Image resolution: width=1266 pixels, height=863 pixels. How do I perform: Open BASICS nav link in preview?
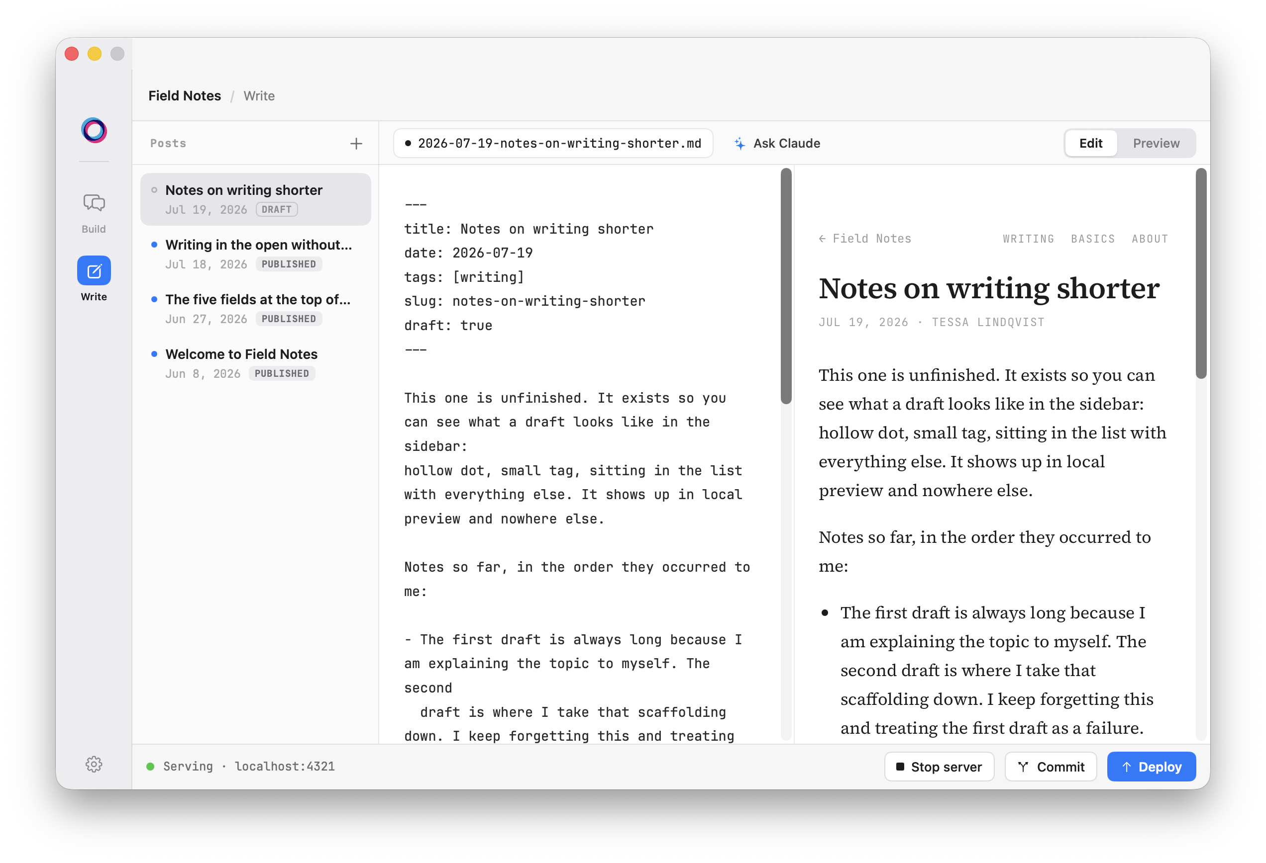1092,238
